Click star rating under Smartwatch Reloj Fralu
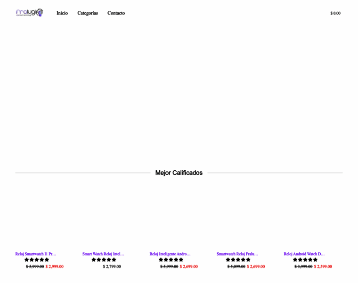Image resolution: width=358 pixels, height=283 pixels. point(238,260)
